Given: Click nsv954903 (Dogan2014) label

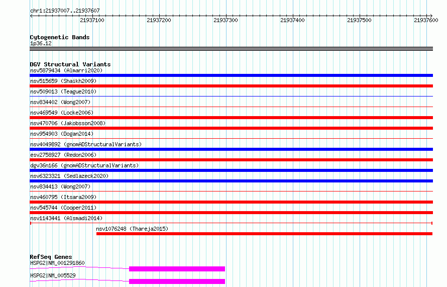Looking at the screenshot, I should coord(62,134).
